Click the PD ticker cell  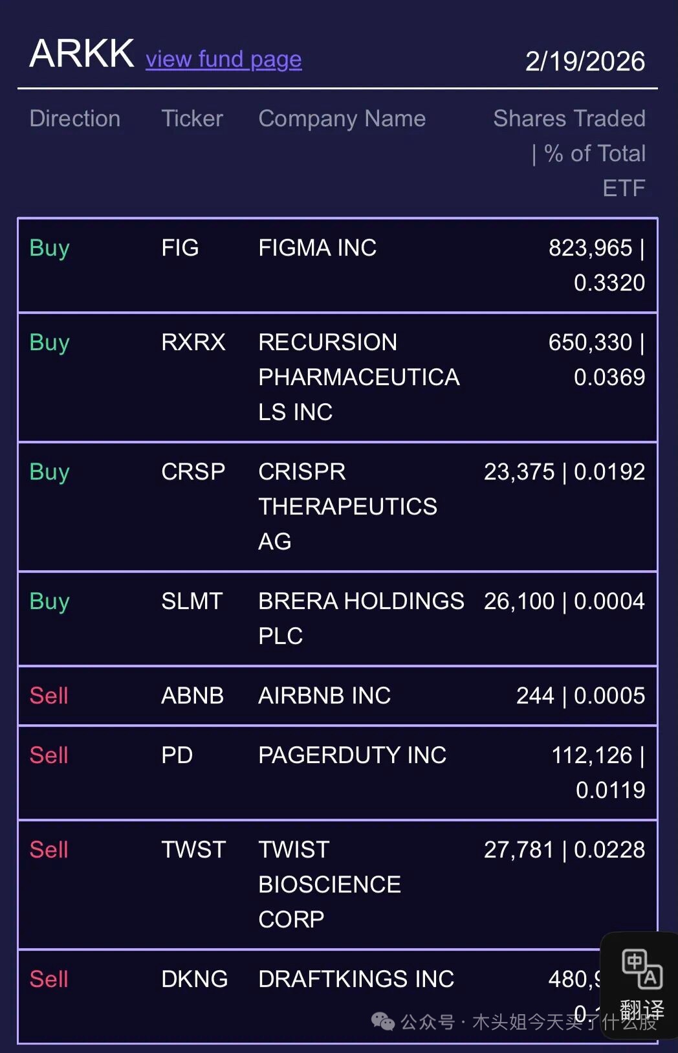(177, 755)
